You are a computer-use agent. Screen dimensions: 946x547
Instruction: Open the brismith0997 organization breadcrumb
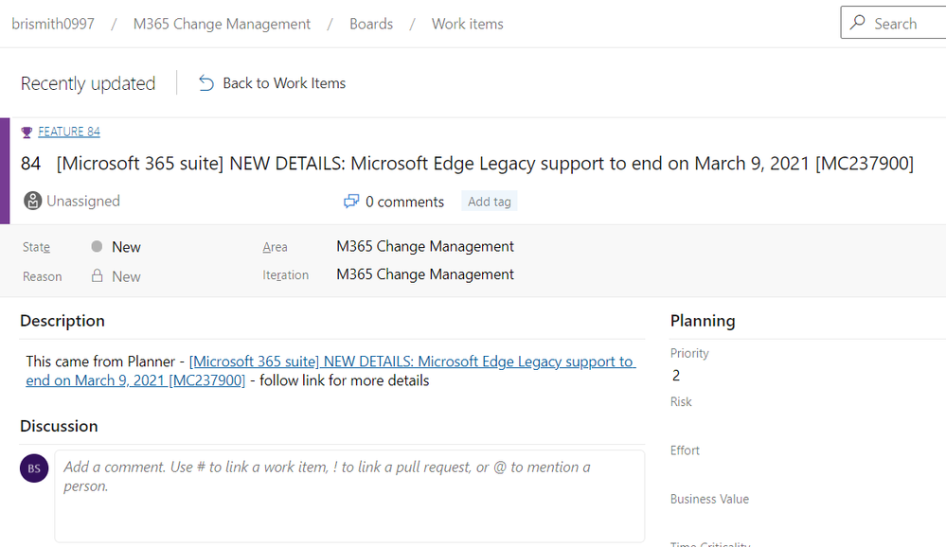pos(53,24)
